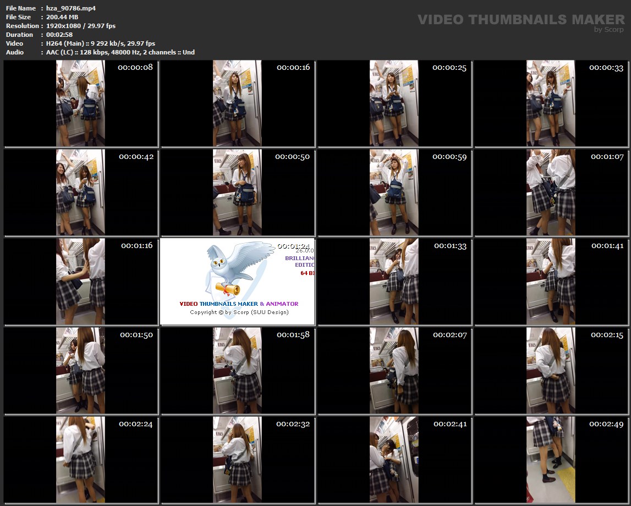Open the thumbnail stamped 00:00:16

pyautogui.click(x=238, y=103)
